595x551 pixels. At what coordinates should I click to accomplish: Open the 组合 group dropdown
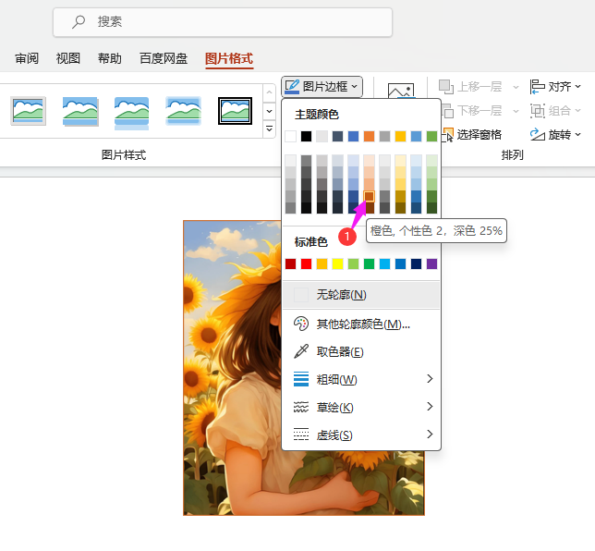[555, 111]
